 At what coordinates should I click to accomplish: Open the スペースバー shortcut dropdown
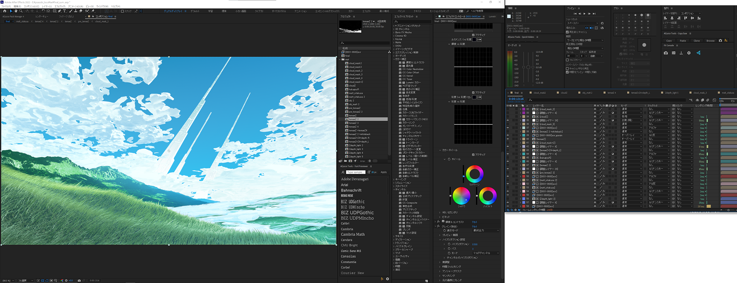pyautogui.click(x=583, y=23)
